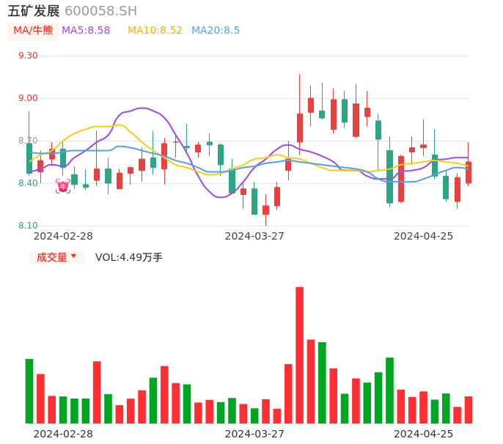
Task: Click the 五矿发展 stock name title
Action: click(x=34, y=11)
